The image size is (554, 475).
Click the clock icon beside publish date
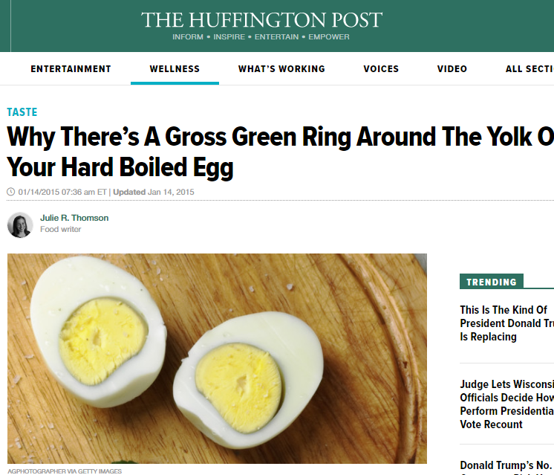(x=10, y=192)
